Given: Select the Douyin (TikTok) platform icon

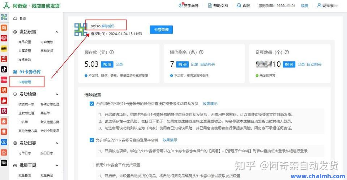Looking at the screenshot, I should point(4,69).
